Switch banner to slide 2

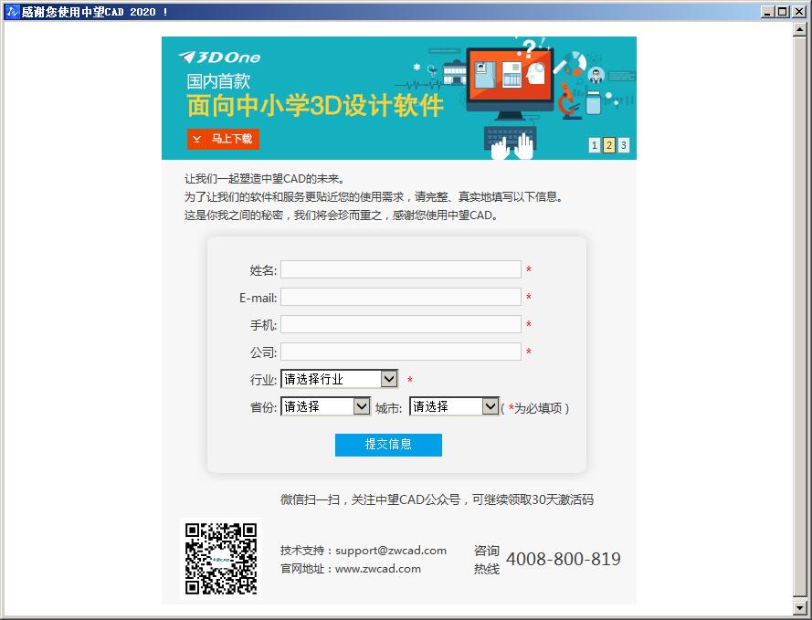(x=609, y=145)
